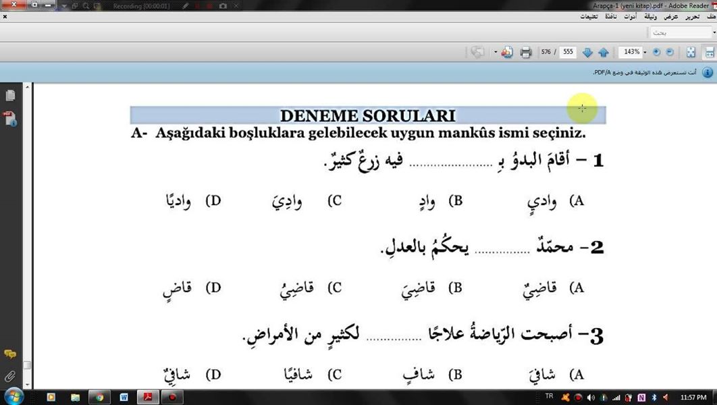Select option C شافيًا in question 3
The width and height of the screenshot is (717, 405).
313,374
